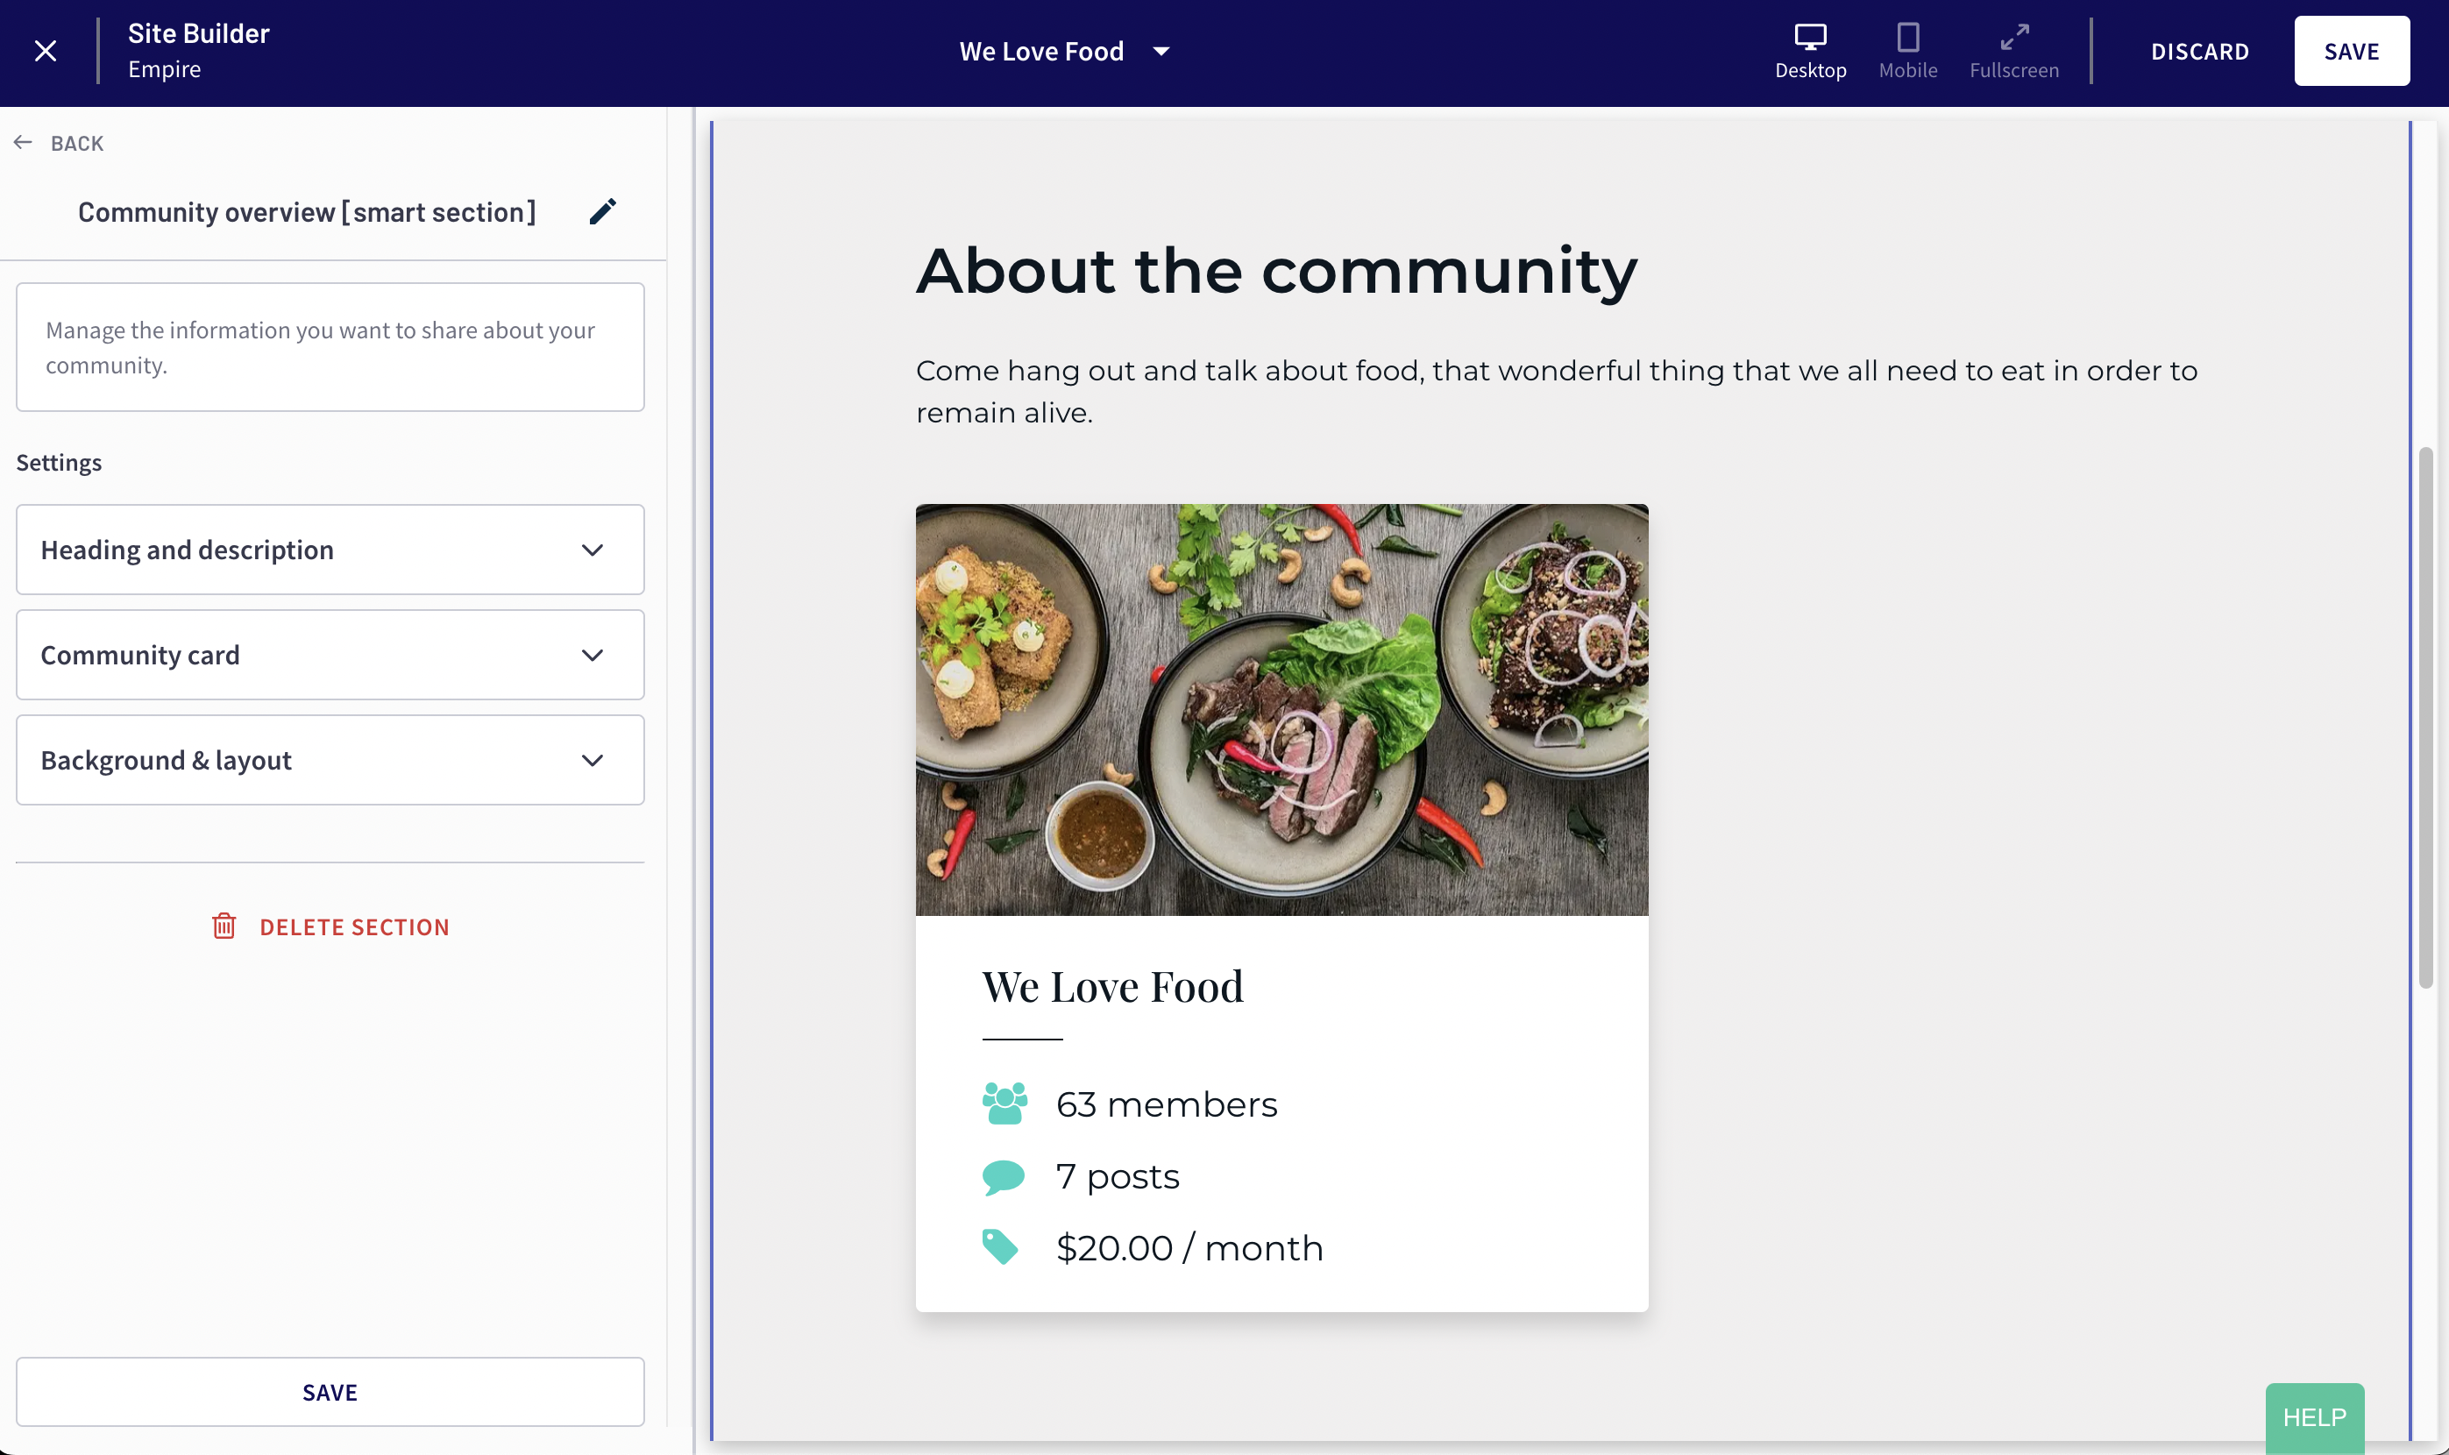Image resolution: width=2449 pixels, height=1455 pixels.
Task: Click the preview pane's vertical scrollbar
Action: pos(2425,718)
